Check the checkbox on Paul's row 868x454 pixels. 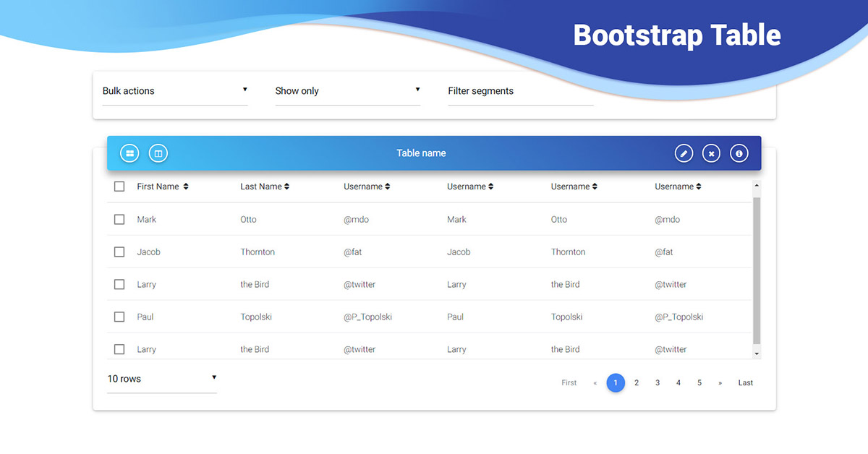point(119,317)
